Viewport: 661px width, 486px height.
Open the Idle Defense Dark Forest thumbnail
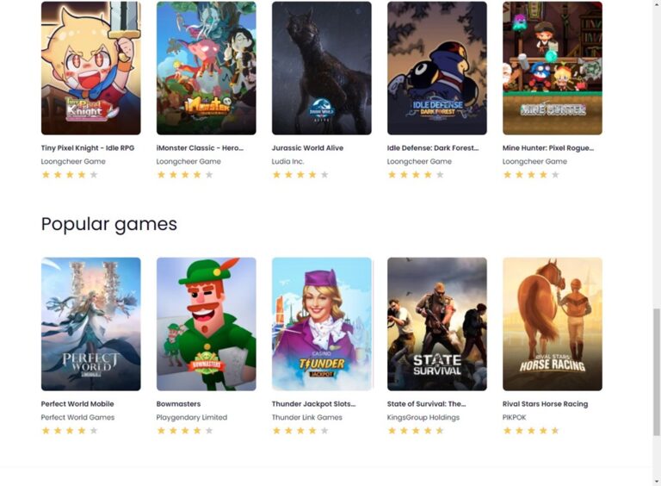point(437,68)
